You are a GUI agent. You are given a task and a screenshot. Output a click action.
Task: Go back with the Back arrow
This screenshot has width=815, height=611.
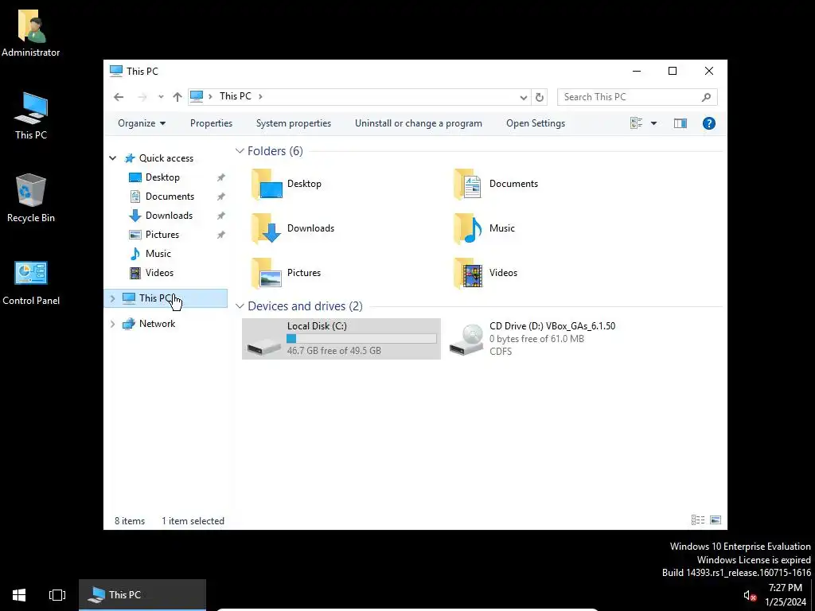click(119, 96)
